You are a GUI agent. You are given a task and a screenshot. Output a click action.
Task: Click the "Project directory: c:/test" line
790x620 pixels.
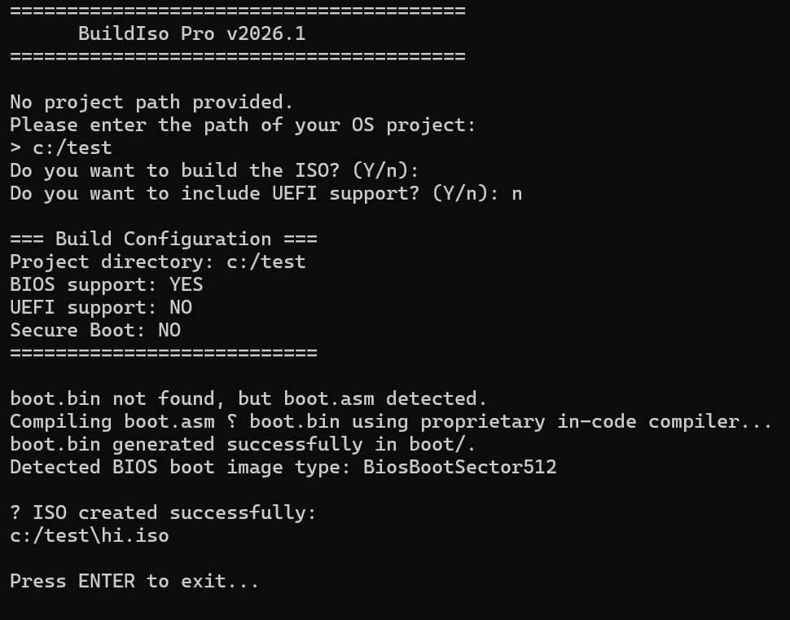tap(158, 262)
